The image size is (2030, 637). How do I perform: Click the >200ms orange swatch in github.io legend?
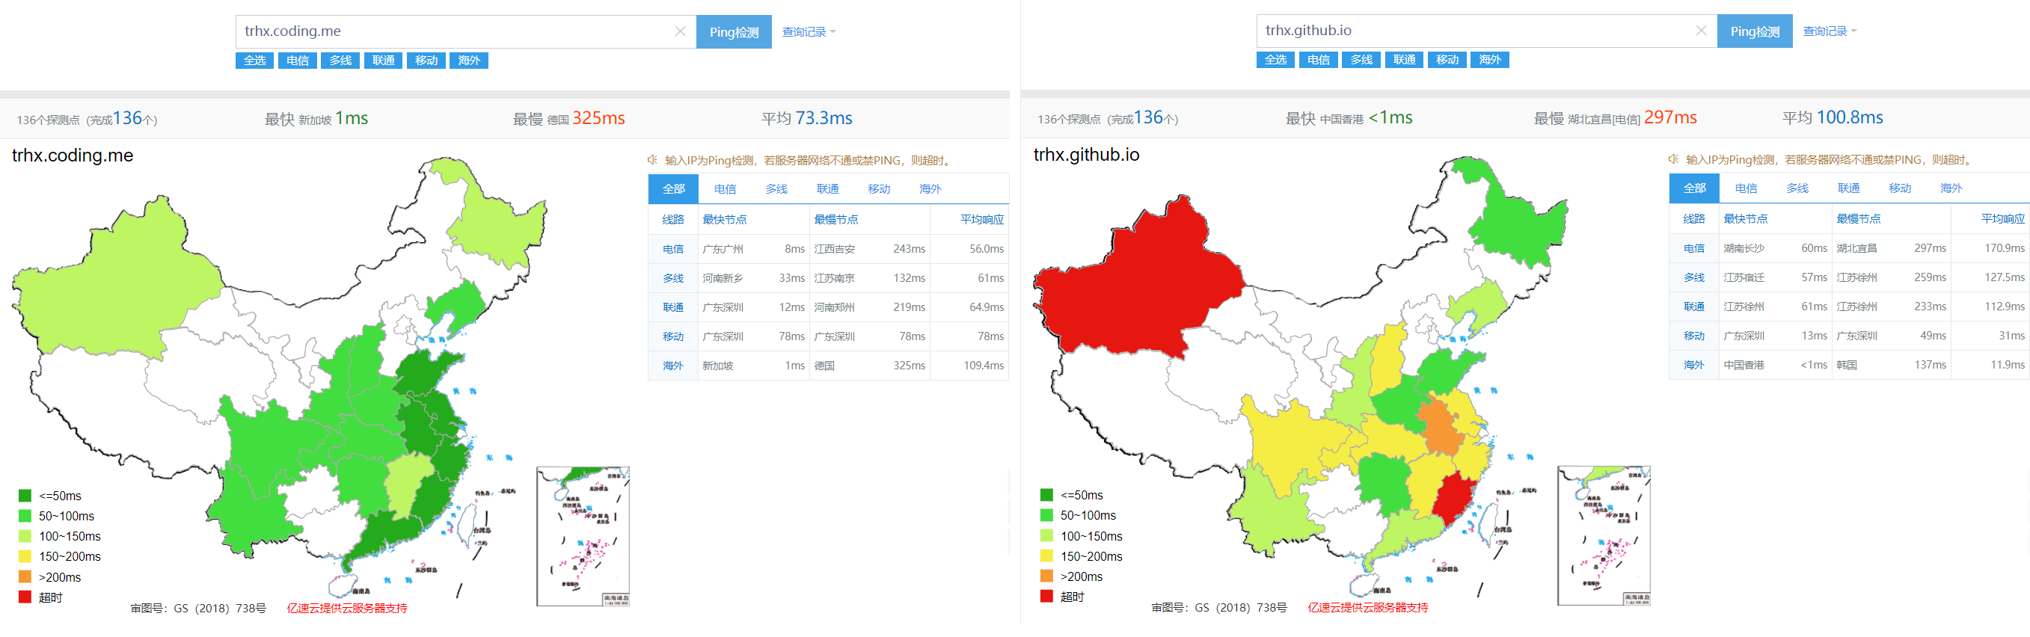coord(1046,576)
